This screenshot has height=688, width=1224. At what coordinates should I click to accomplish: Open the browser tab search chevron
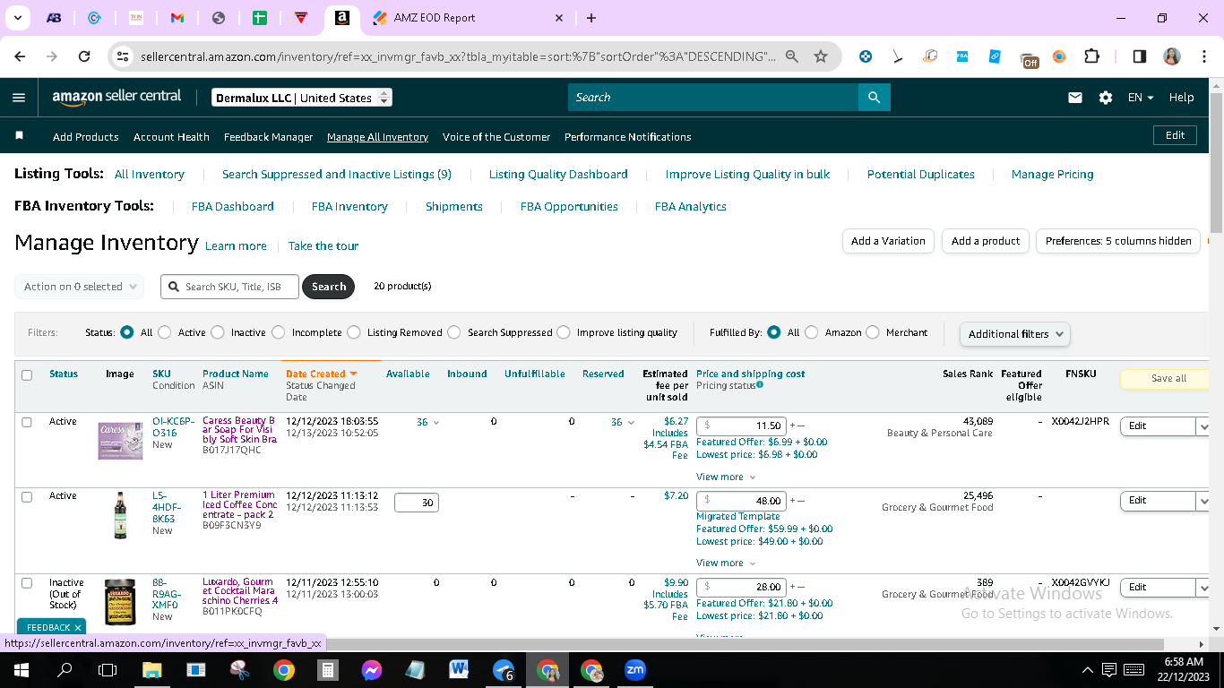click(19, 18)
